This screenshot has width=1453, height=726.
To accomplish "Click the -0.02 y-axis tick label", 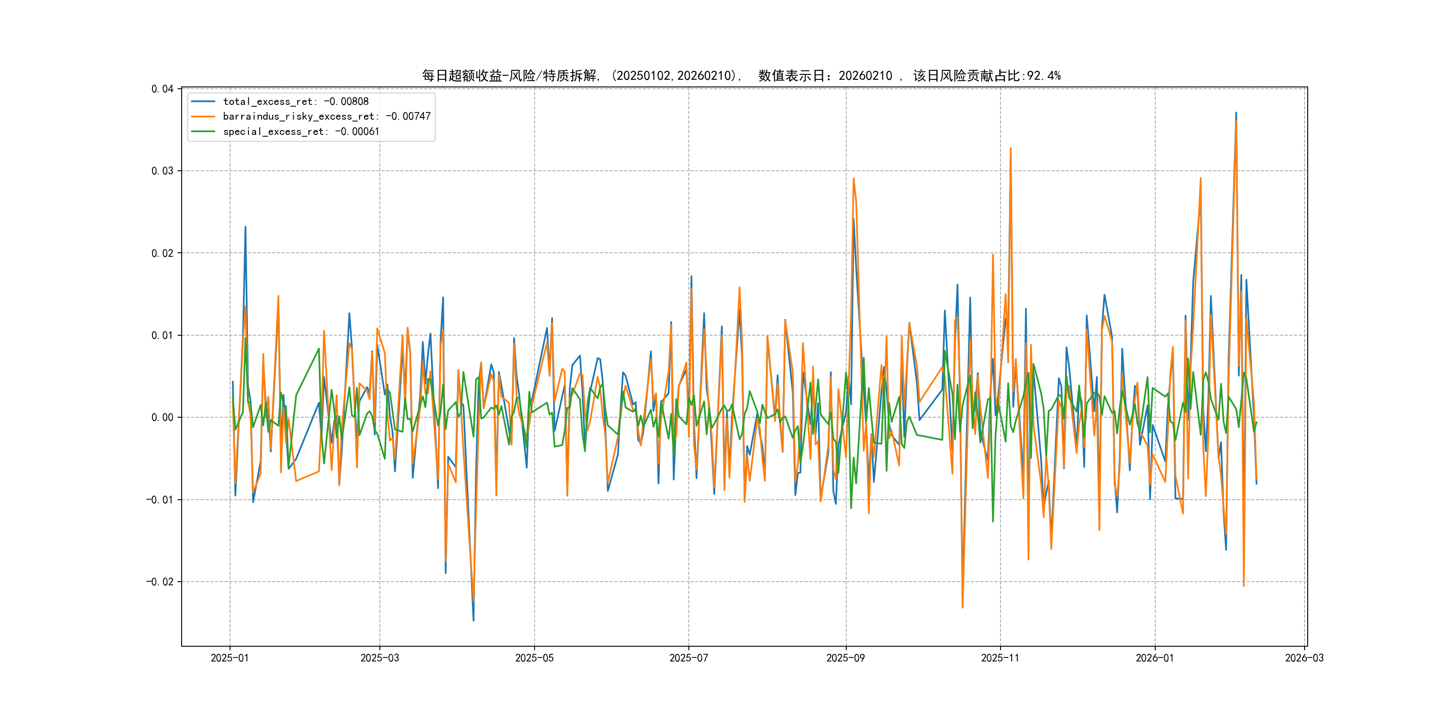I will 160,582.
